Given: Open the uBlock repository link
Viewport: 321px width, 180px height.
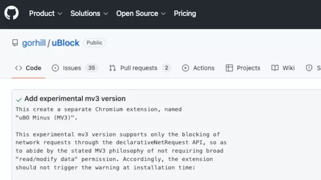Looking at the screenshot, I should 66,43.
